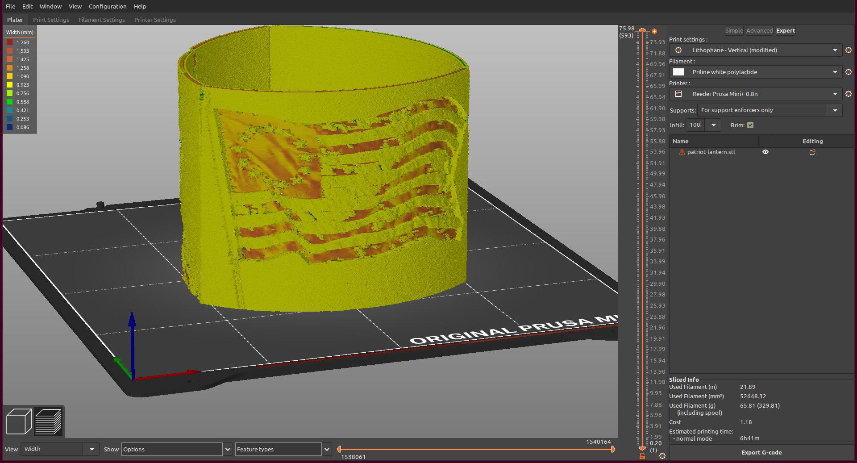The width and height of the screenshot is (857, 463).
Task: Click the used filament length value 21.89
Action: (748, 387)
